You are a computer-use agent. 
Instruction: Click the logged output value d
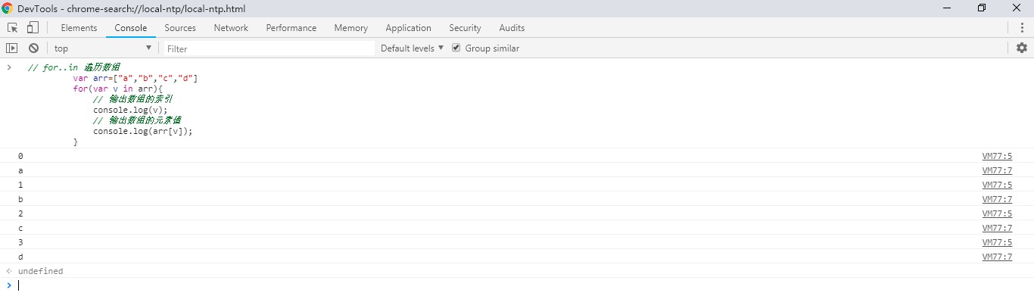pyautogui.click(x=20, y=257)
